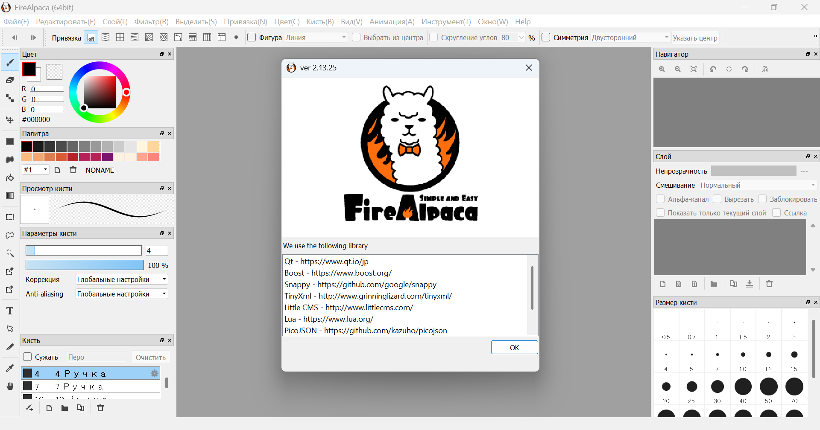Select the Bucket fill tool
This screenshot has width=820, height=430.
[x=10, y=177]
